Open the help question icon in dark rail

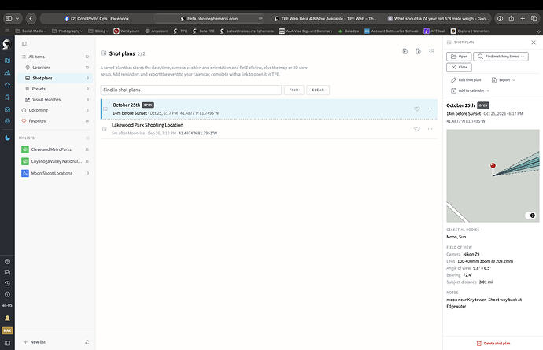click(7, 262)
